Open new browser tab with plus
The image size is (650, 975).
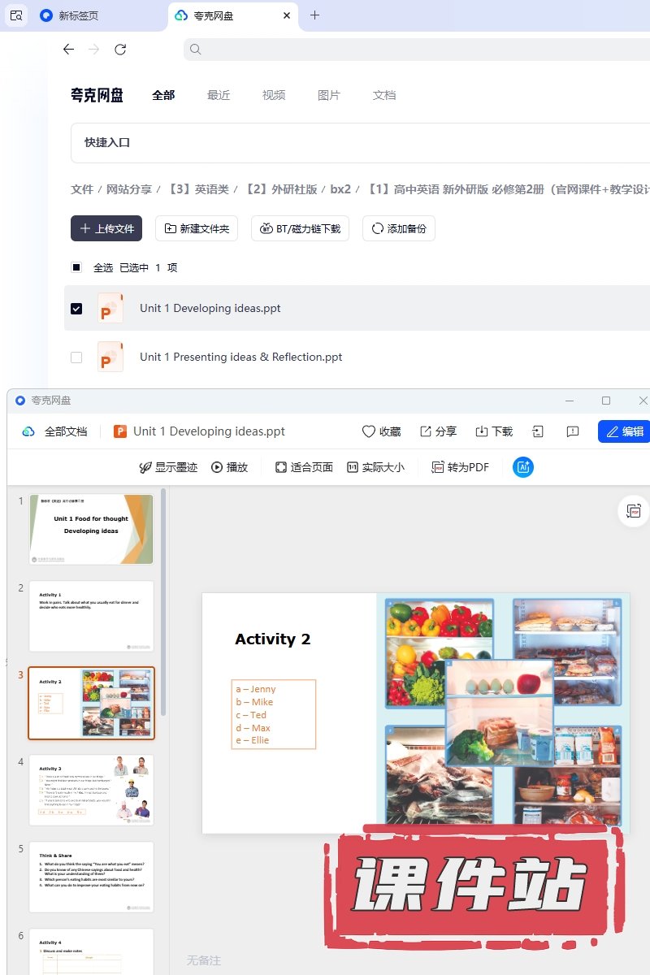(315, 15)
